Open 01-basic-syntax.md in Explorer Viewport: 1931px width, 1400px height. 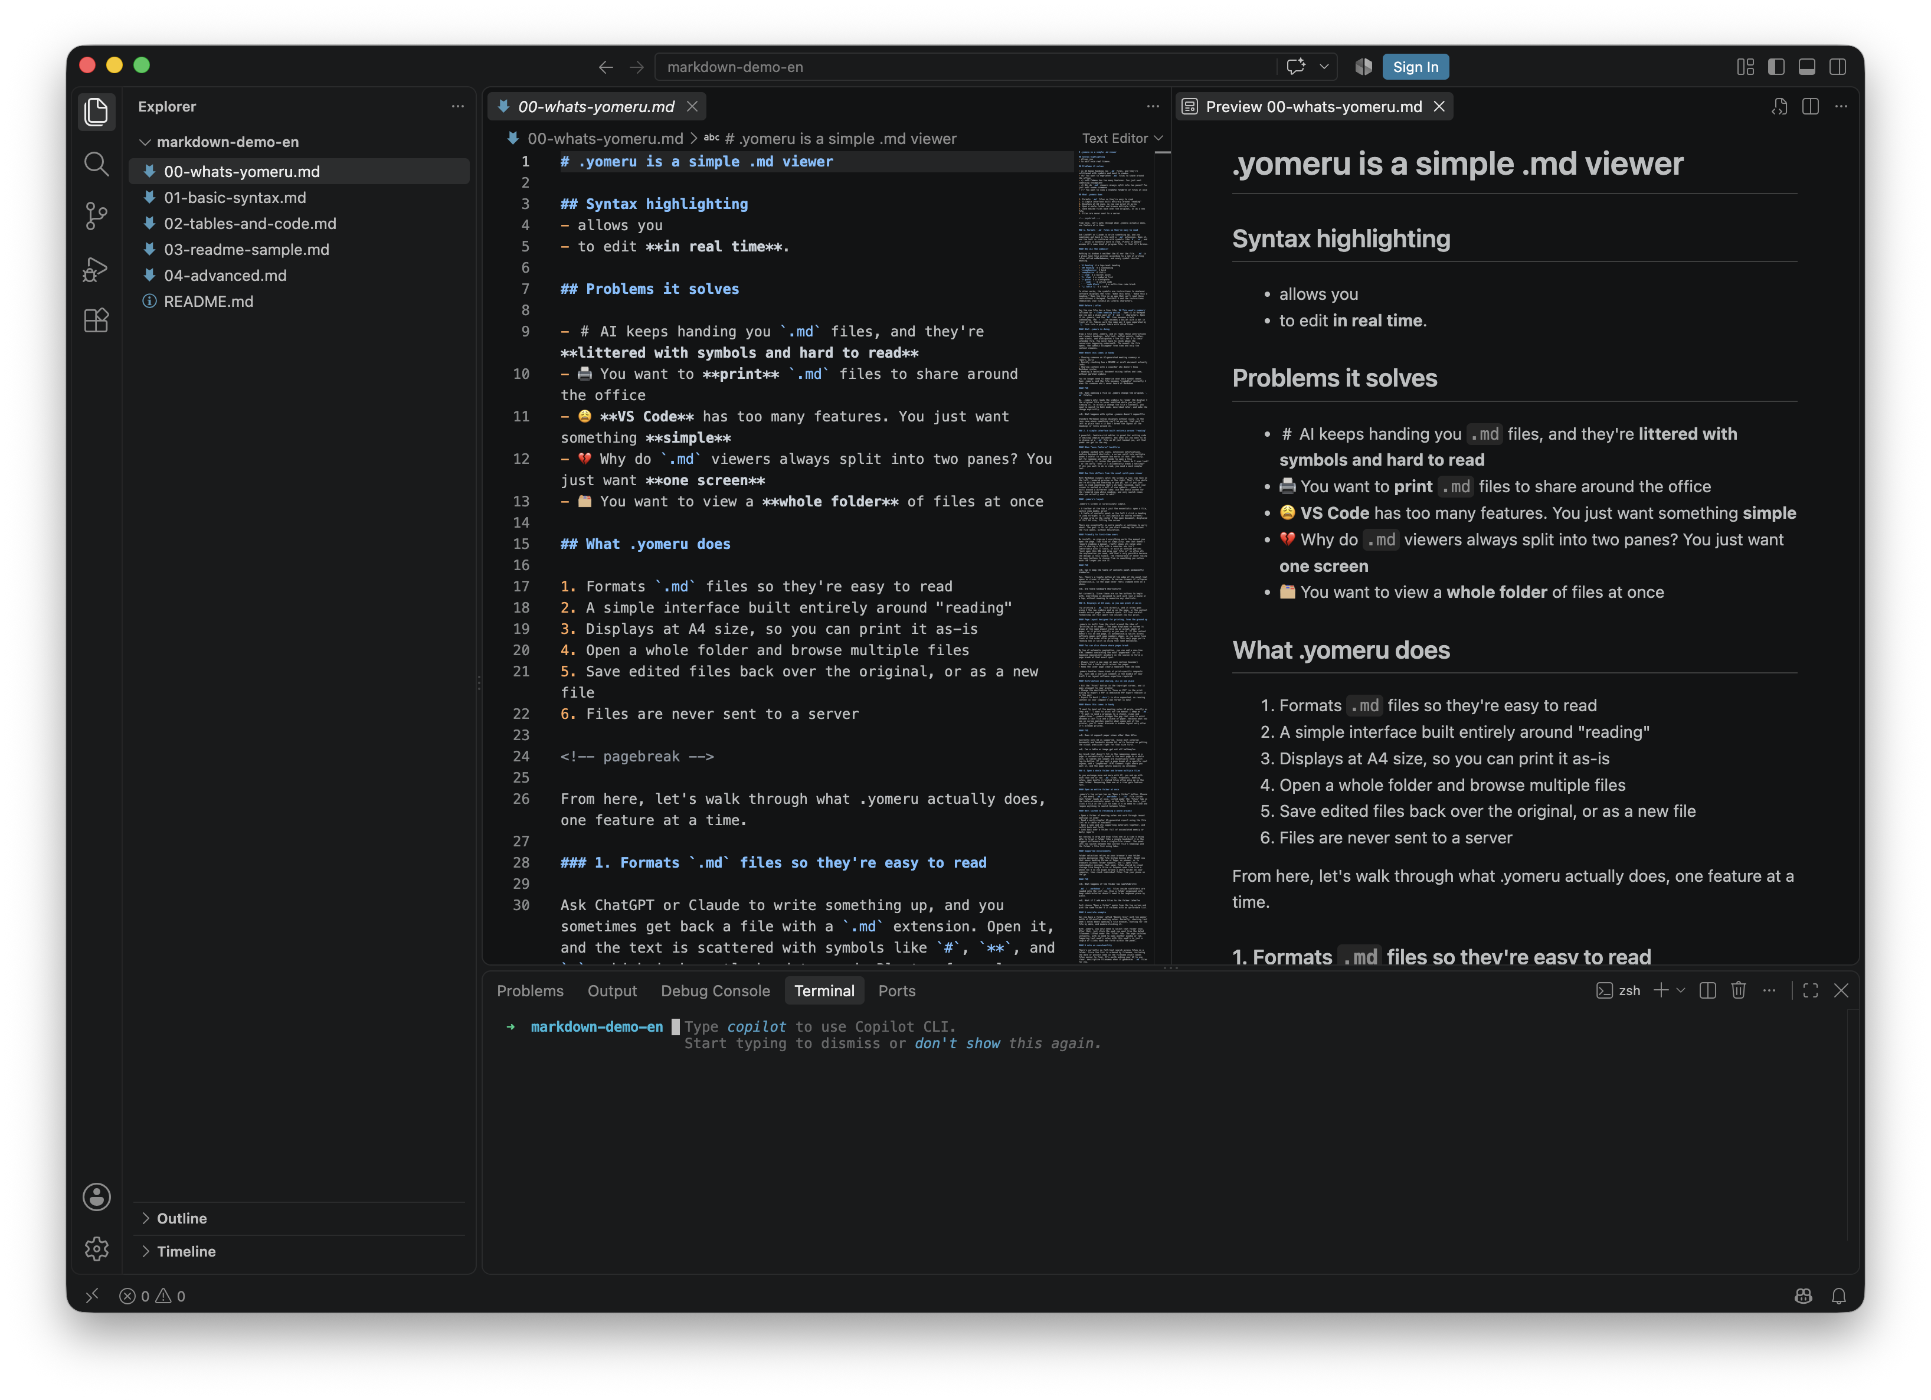click(299, 198)
